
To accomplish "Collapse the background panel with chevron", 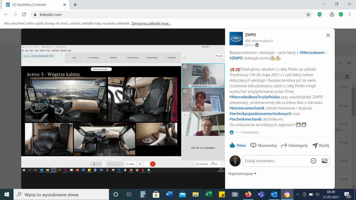I will pyautogui.click(x=349, y=63).
